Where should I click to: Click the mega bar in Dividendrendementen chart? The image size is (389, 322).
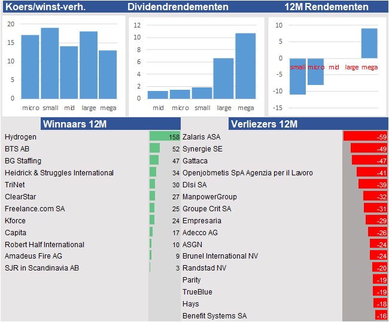click(x=245, y=66)
